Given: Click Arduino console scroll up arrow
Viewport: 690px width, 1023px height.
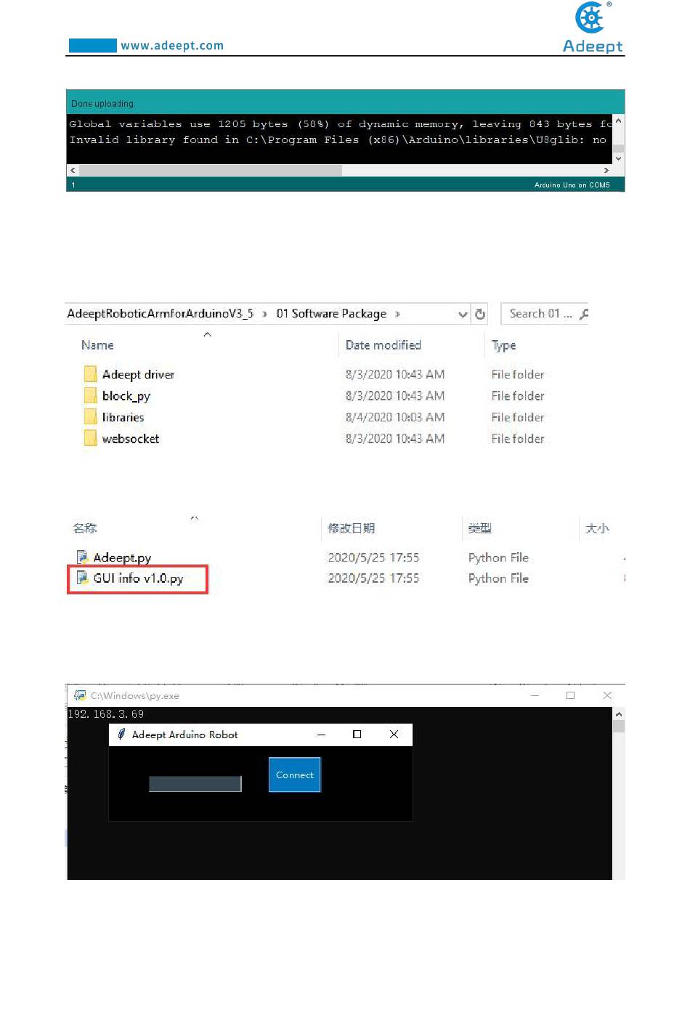Looking at the screenshot, I should (619, 121).
